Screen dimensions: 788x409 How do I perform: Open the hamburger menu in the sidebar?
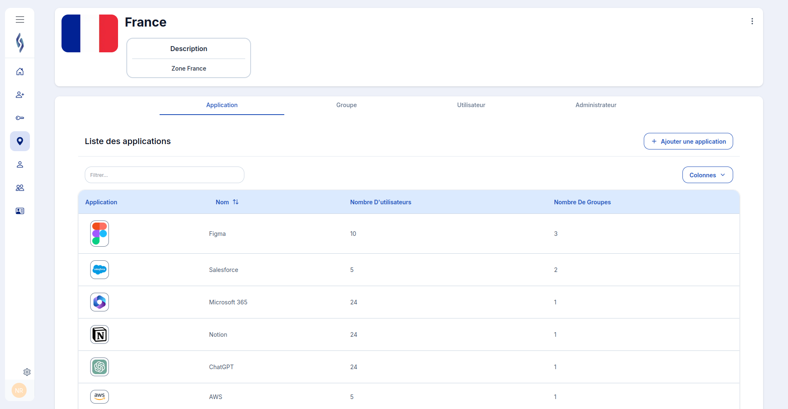click(x=20, y=20)
